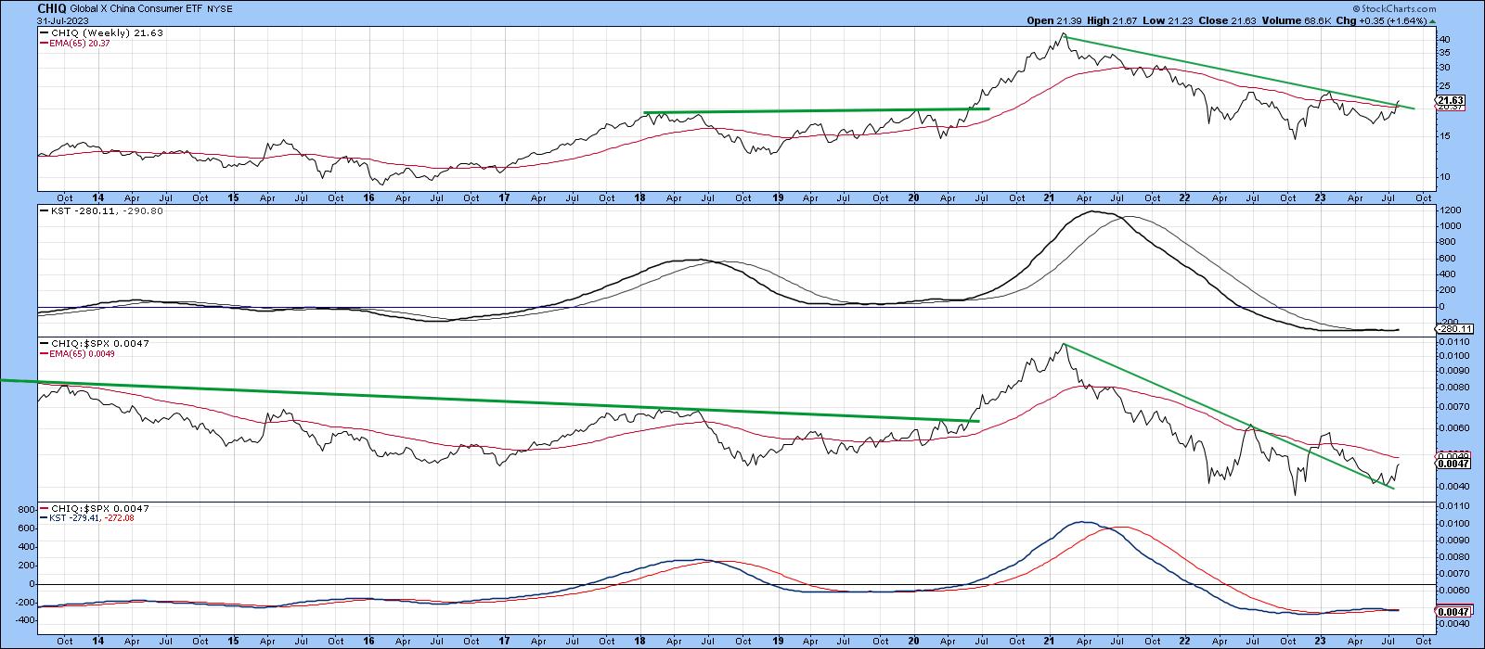This screenshot has width=1485, height=649.
Task: Click the boxed -280.11 KST axis tag
Action: [1453, 328]
